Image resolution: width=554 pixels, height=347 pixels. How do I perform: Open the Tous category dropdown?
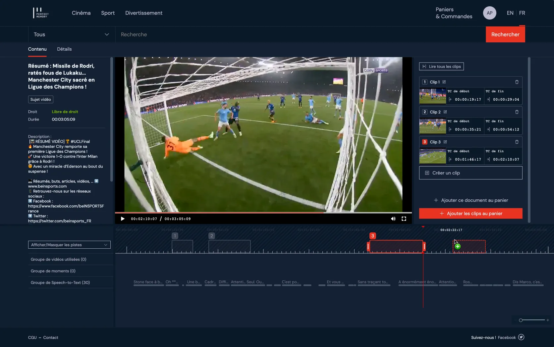pyautogui.click(x=72, y=34)
